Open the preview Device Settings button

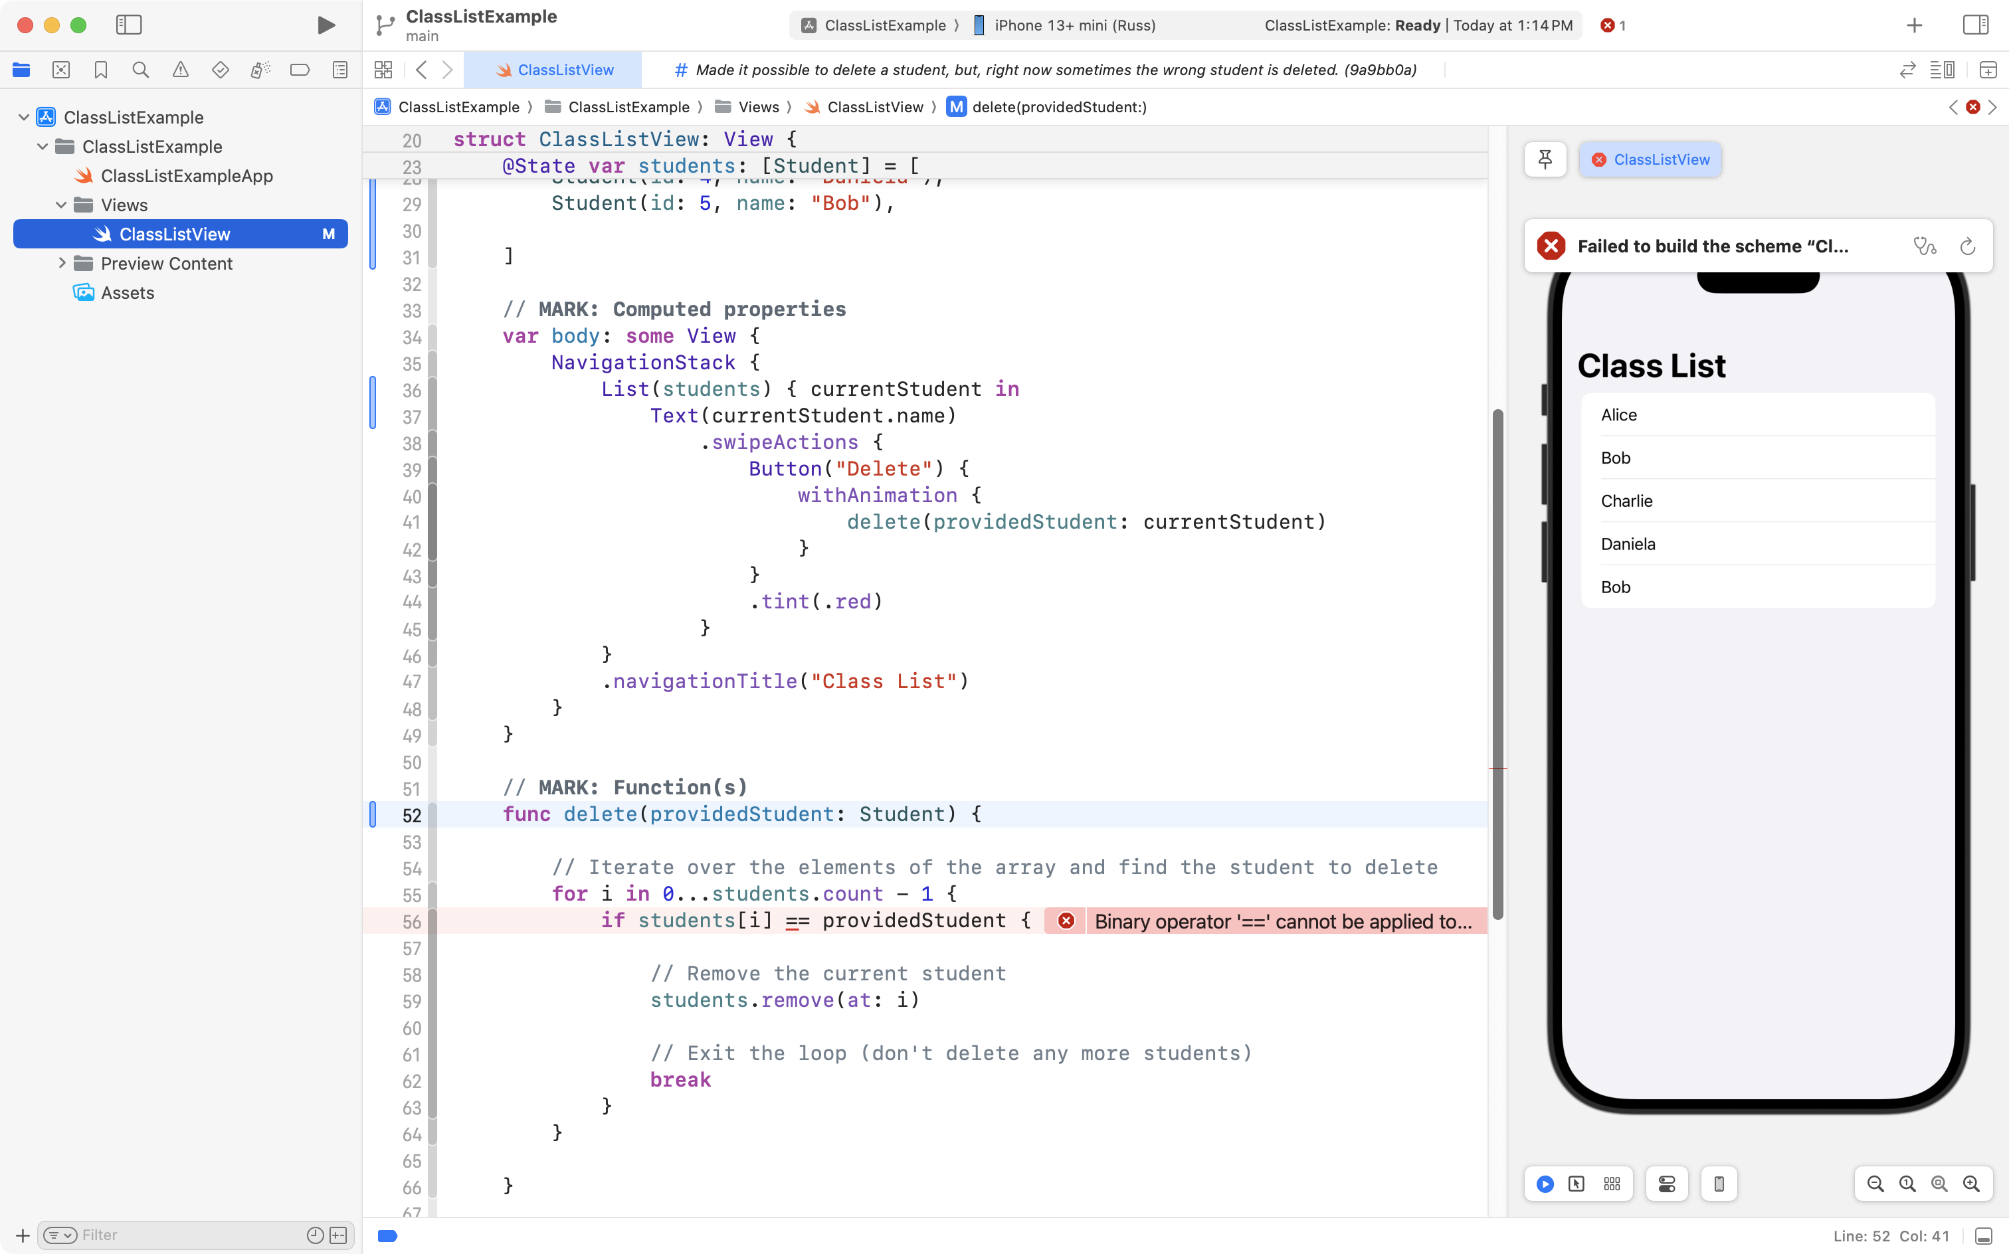(x=1666, y=1184)
